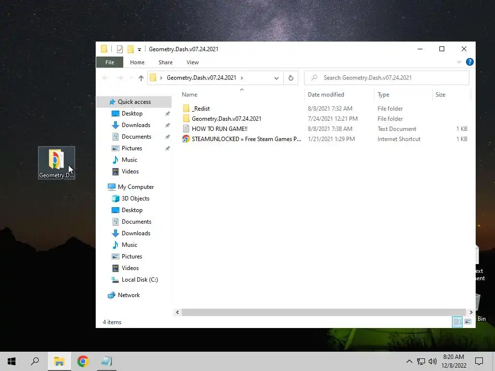
Task: Open the Home ribbon tab
Action: (137, 62)
